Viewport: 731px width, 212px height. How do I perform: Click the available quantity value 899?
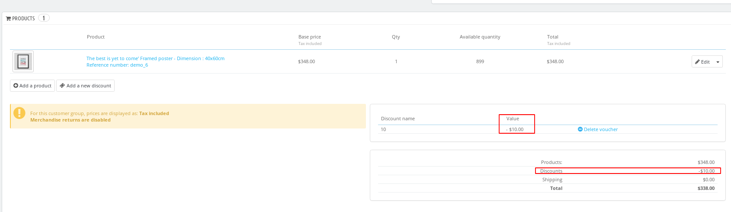coord(480,61)
